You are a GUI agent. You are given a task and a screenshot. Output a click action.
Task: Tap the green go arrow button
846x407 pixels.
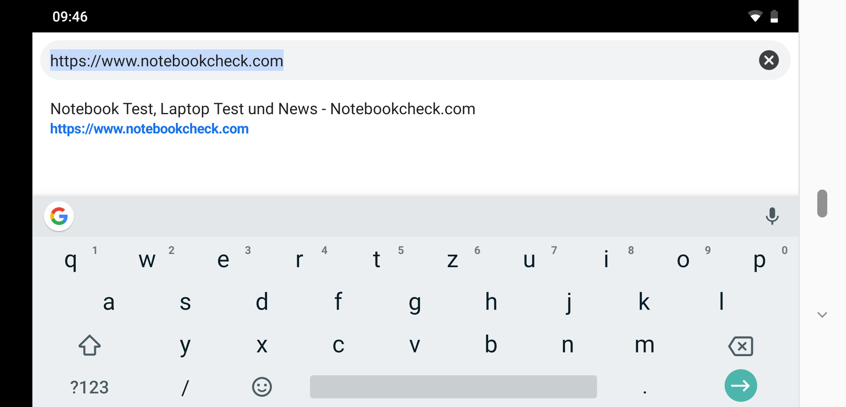740,385
